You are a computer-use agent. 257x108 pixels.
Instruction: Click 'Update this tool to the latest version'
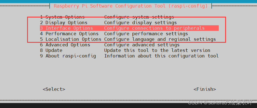coord(157,50)
